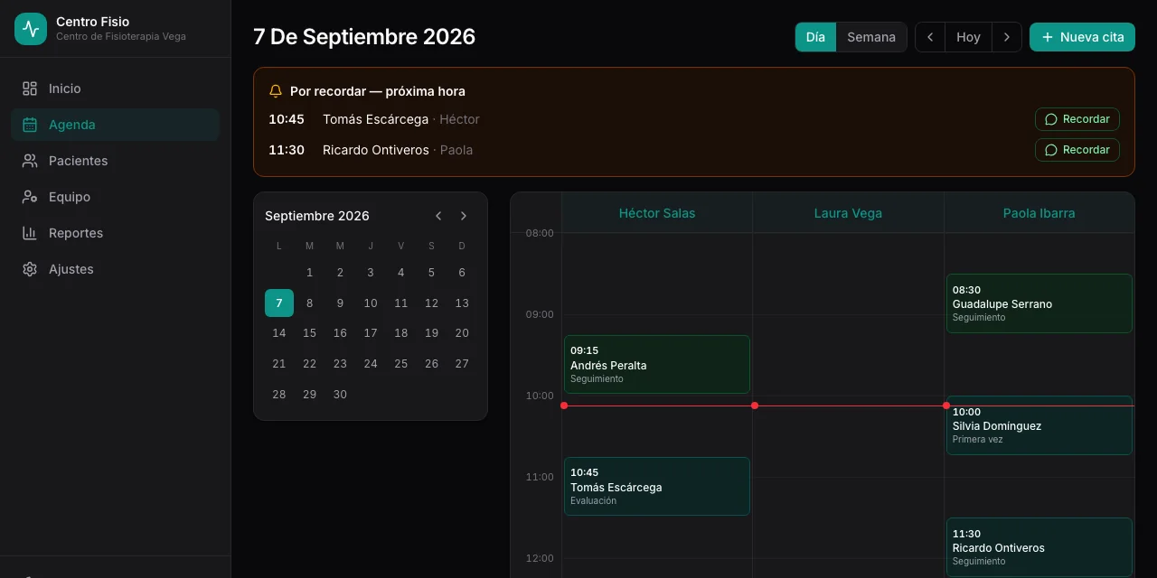Screen dimensions: 1157x578
Task: Go to previous day in header
Action: pyautogui.click(x=930, y=37)
